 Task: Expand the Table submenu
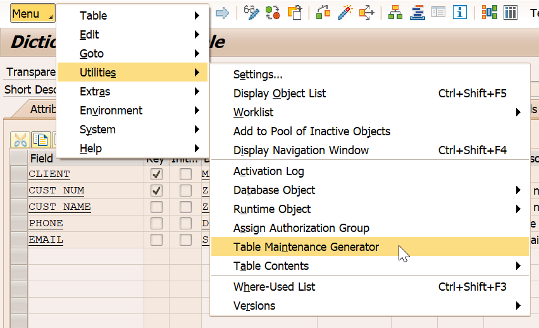[x=132, y=15]
